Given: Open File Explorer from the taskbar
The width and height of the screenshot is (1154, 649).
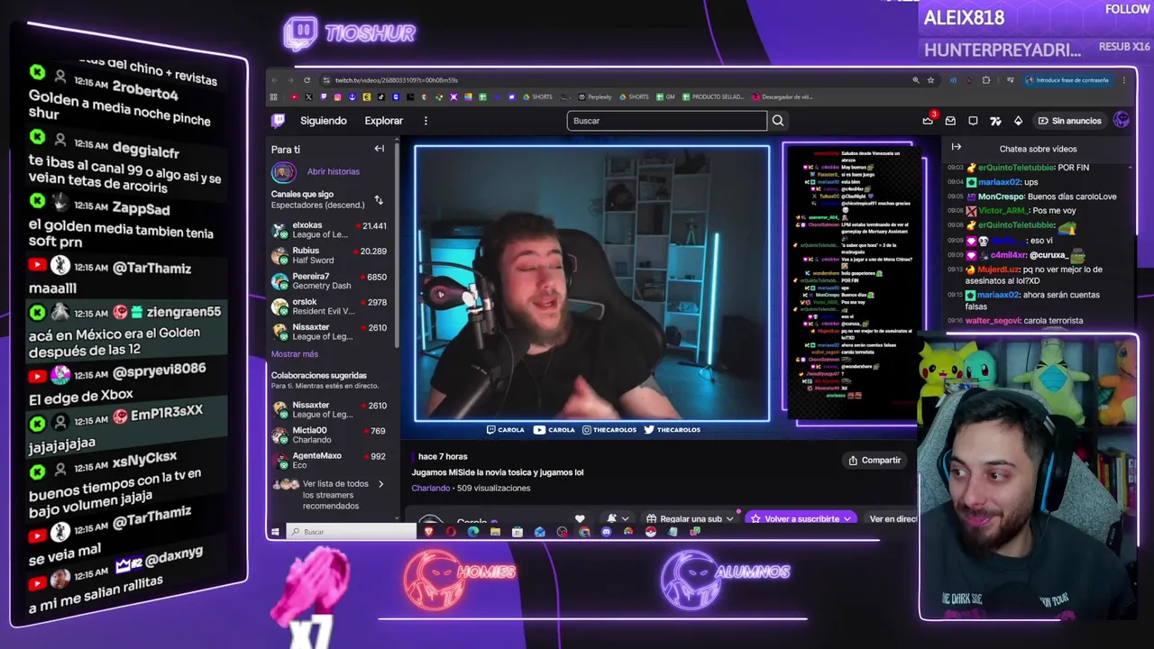Looking at the screenshot, I should pos(495,532).
